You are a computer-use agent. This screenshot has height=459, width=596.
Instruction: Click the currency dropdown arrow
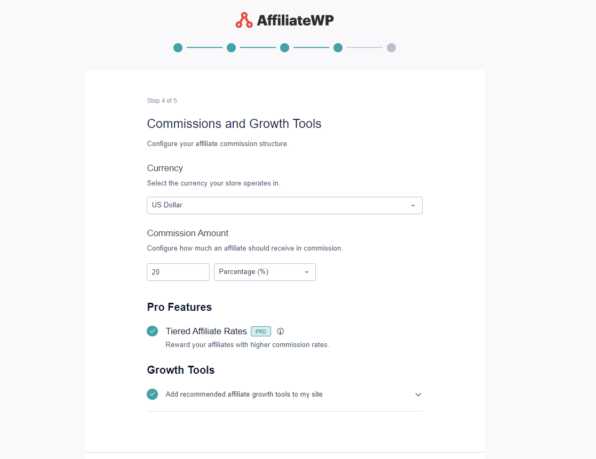point(413,206)
